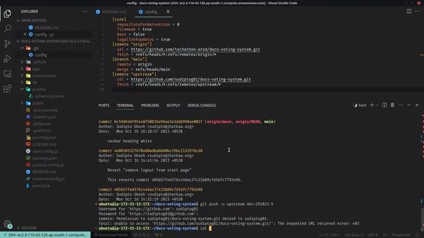This screenshot has width=424, height=238.
Task: Kill the terminal with the trash icon
Action: (392, 105)
